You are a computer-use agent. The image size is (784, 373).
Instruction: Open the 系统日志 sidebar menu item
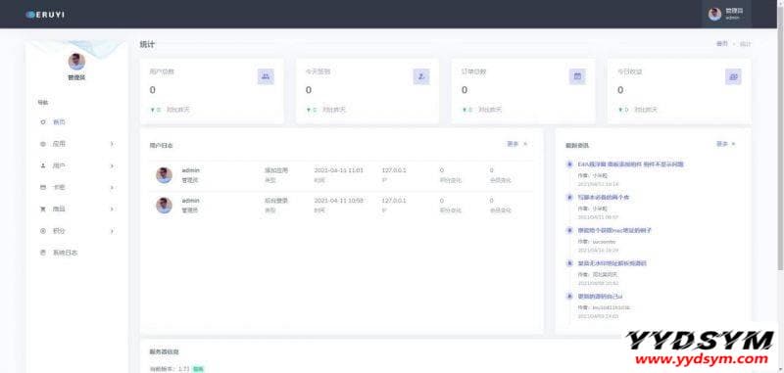(76, 253)
